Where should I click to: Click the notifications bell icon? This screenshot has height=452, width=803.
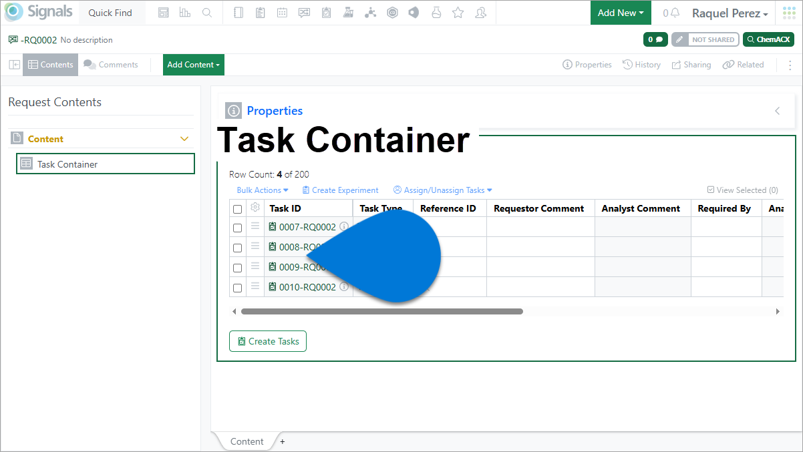[675, 13]
